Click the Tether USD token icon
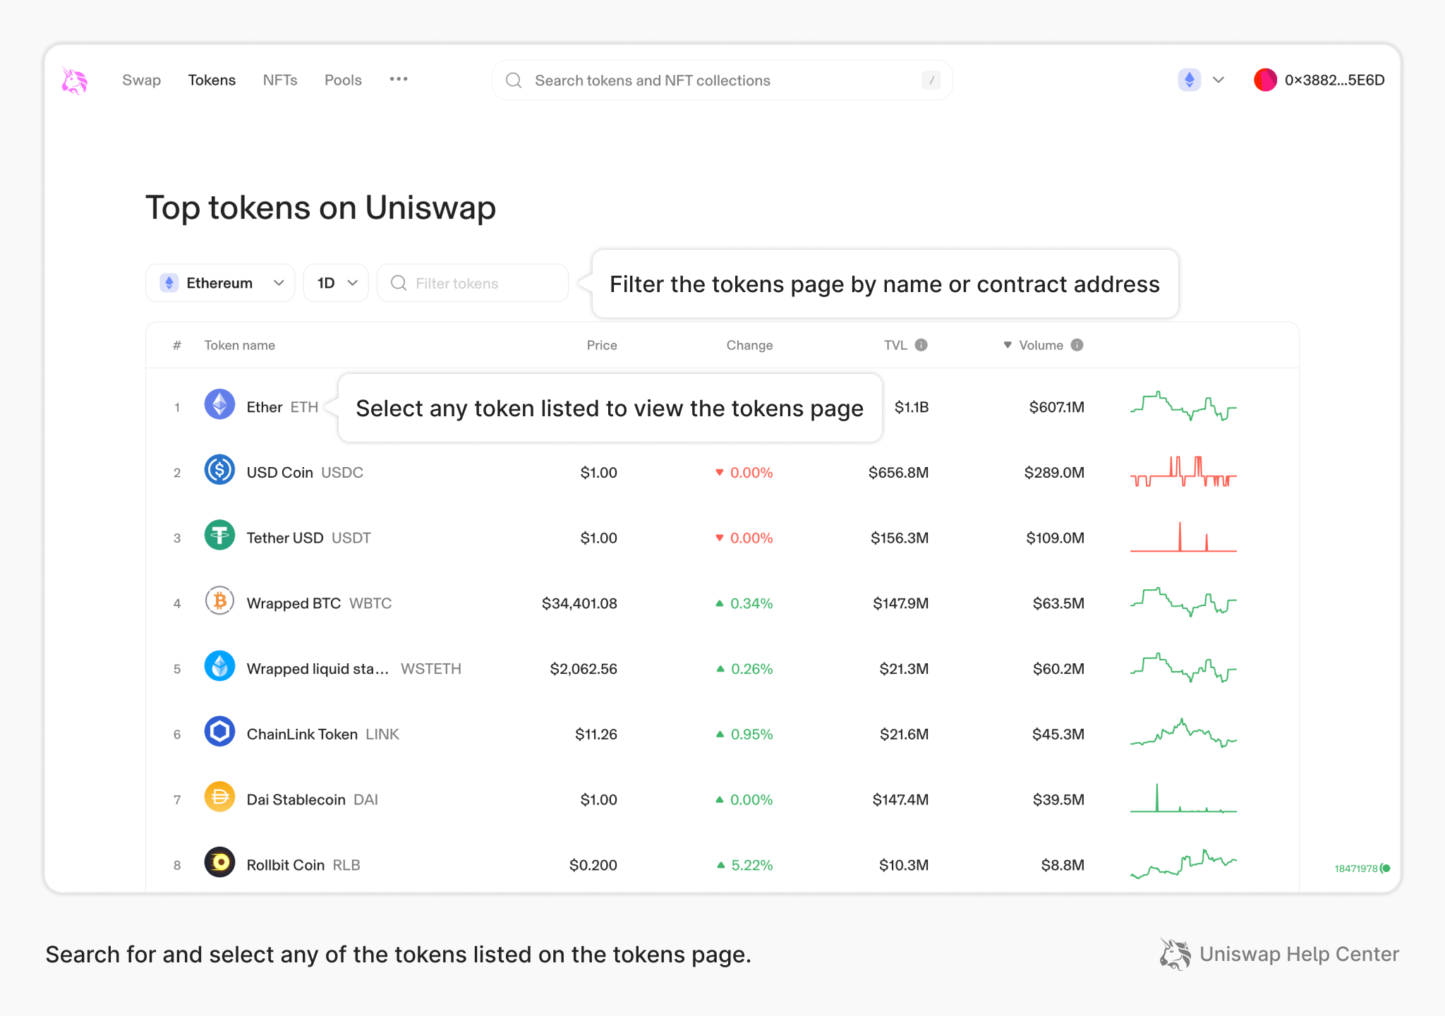 [219, 536]
